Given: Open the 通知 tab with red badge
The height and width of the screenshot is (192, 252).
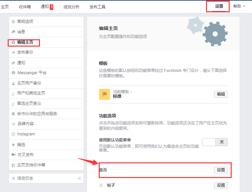Looking at the screenshot, I should coord(47,7).
